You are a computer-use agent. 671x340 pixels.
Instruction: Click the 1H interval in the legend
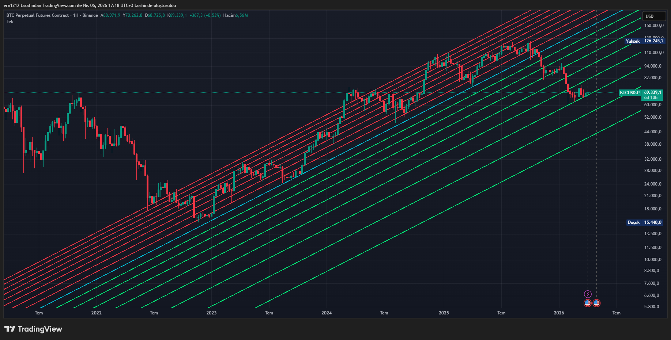tap(76, 15)
